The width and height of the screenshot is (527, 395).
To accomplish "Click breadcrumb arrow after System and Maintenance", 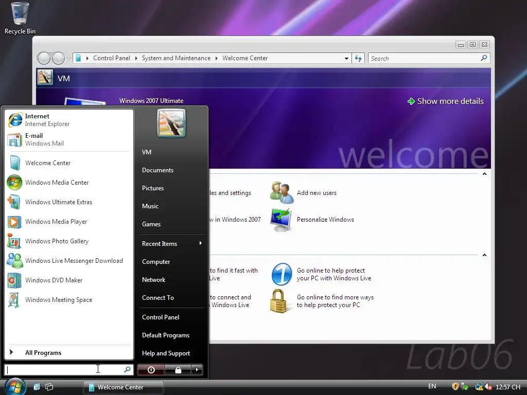I will (217, 58).
